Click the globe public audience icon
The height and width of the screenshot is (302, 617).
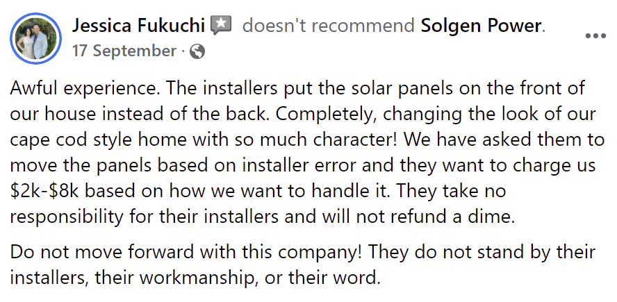(x=197, y=51)
